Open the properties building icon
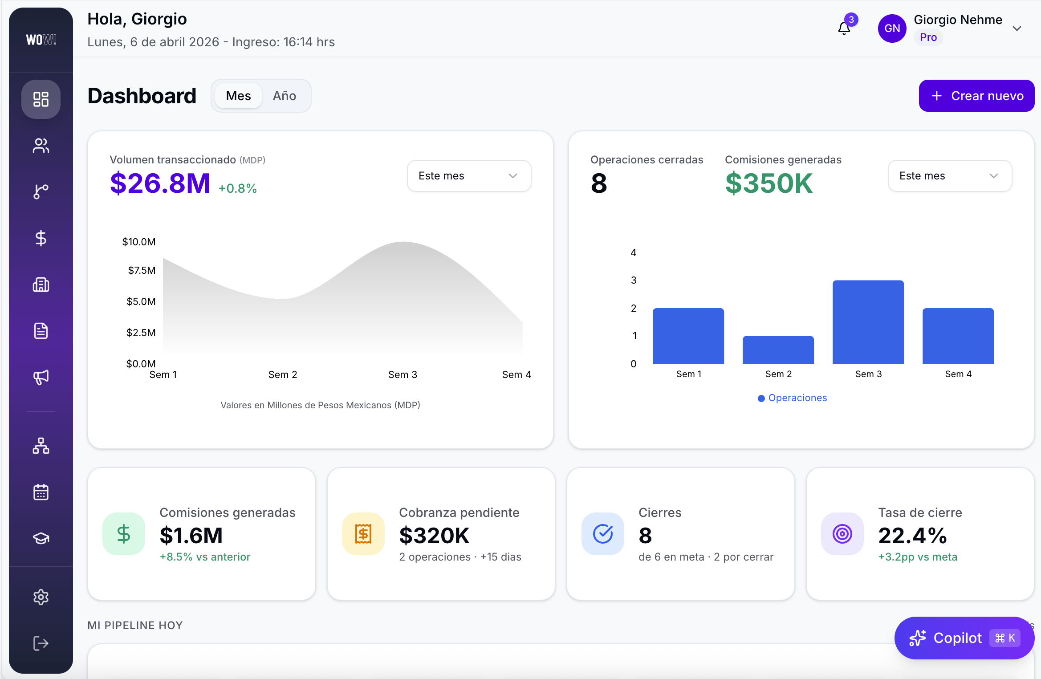1041x679 pixels. click(x=41, y=285)
